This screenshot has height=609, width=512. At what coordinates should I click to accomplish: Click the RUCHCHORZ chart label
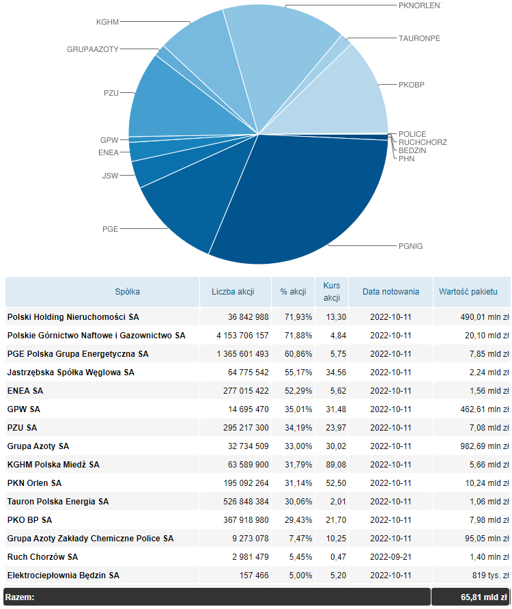423,142
